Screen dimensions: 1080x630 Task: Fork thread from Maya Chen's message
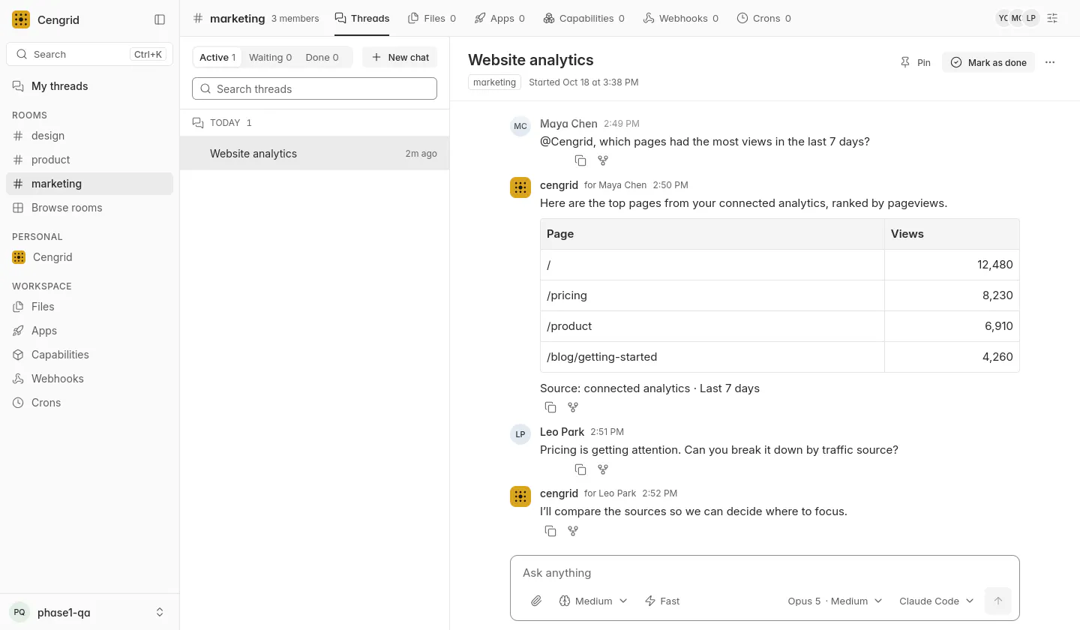[x=603, y=160]
